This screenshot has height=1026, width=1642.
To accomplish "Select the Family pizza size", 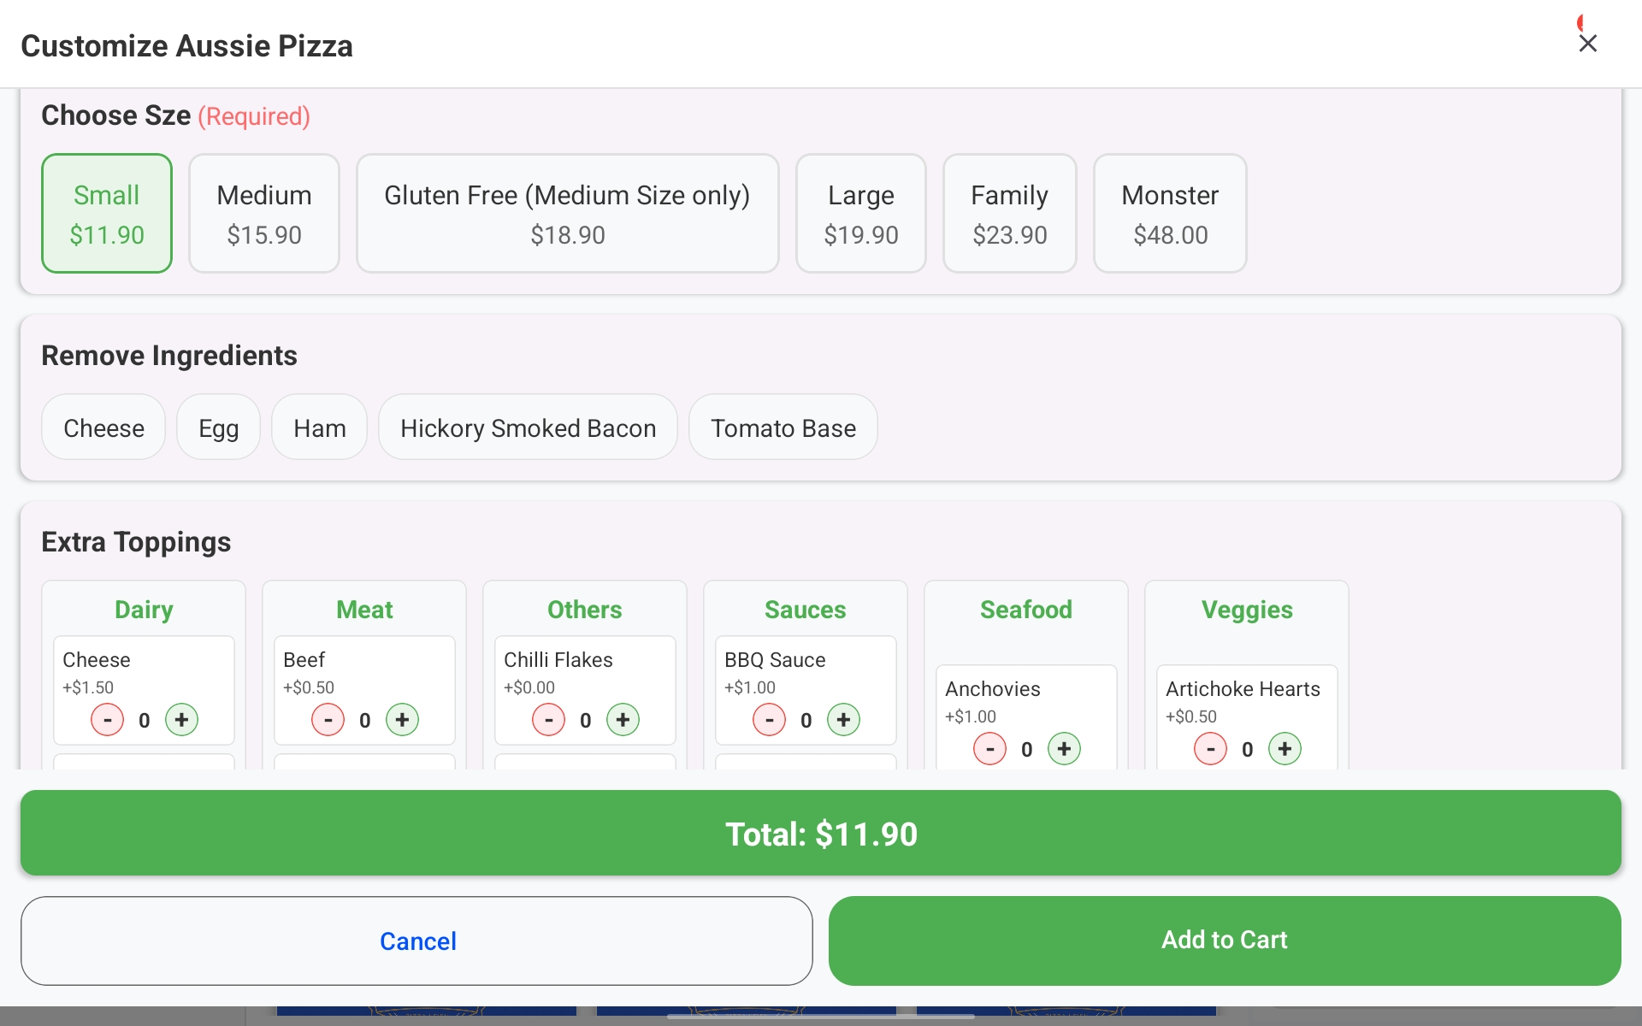I will [x=1009, y=213].
